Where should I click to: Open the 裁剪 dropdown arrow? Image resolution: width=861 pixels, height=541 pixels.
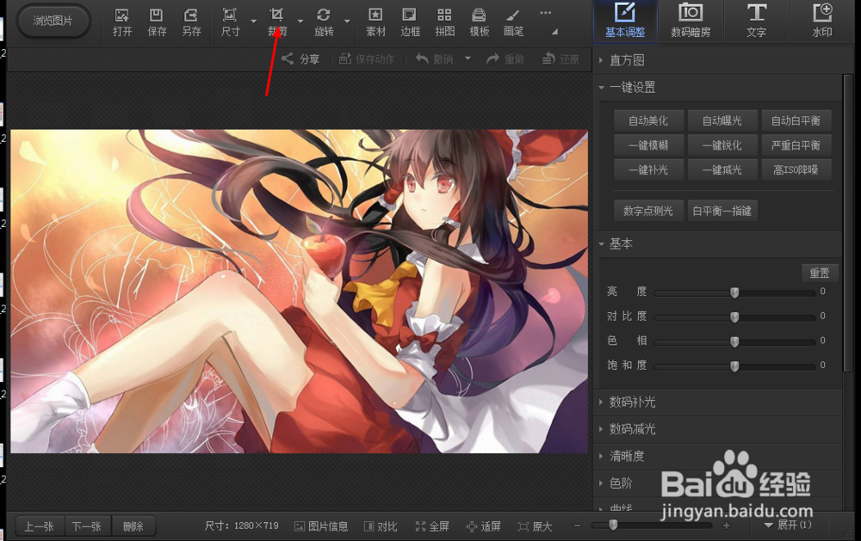(x=300, y=22)
